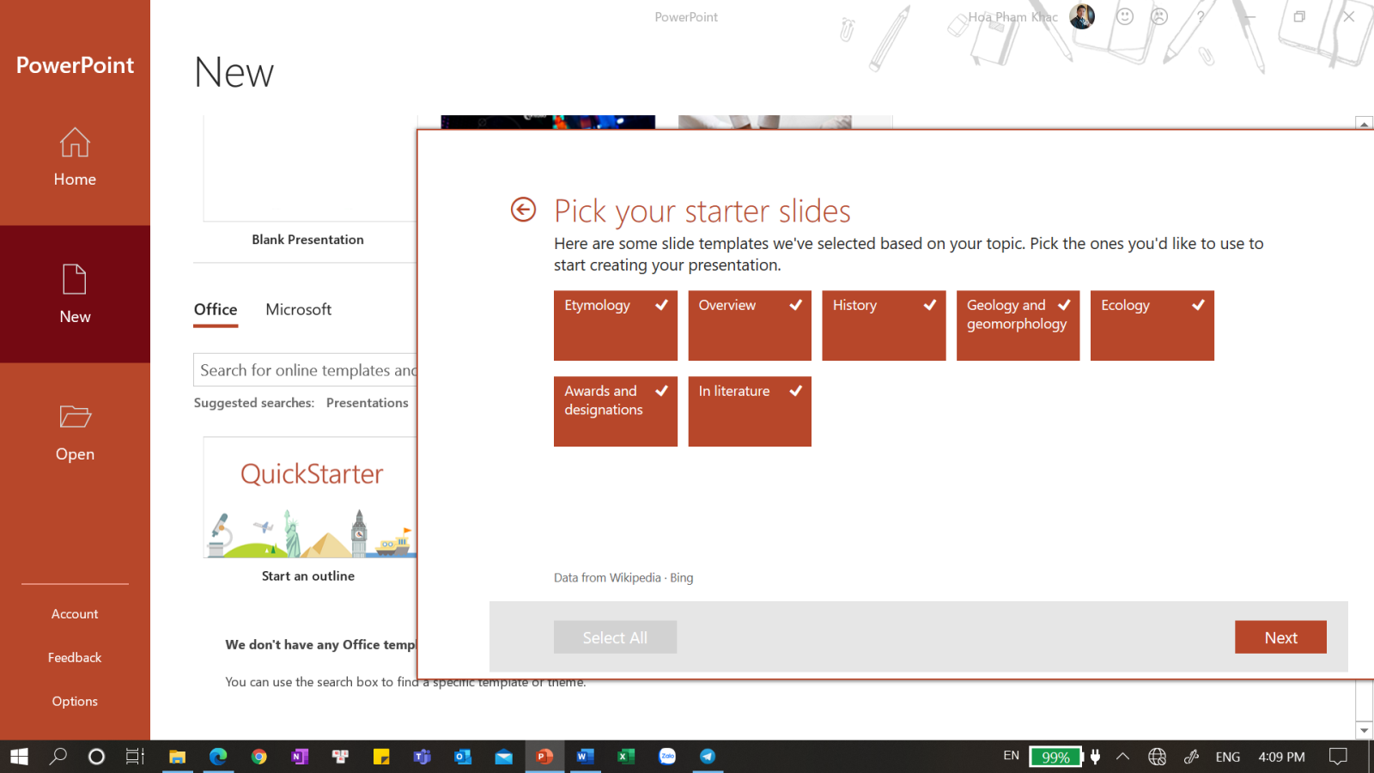Switch to the Microsoft templates tab
Image resolution: width=1374 pixels, height=773 pixels.
coord(298,309)
